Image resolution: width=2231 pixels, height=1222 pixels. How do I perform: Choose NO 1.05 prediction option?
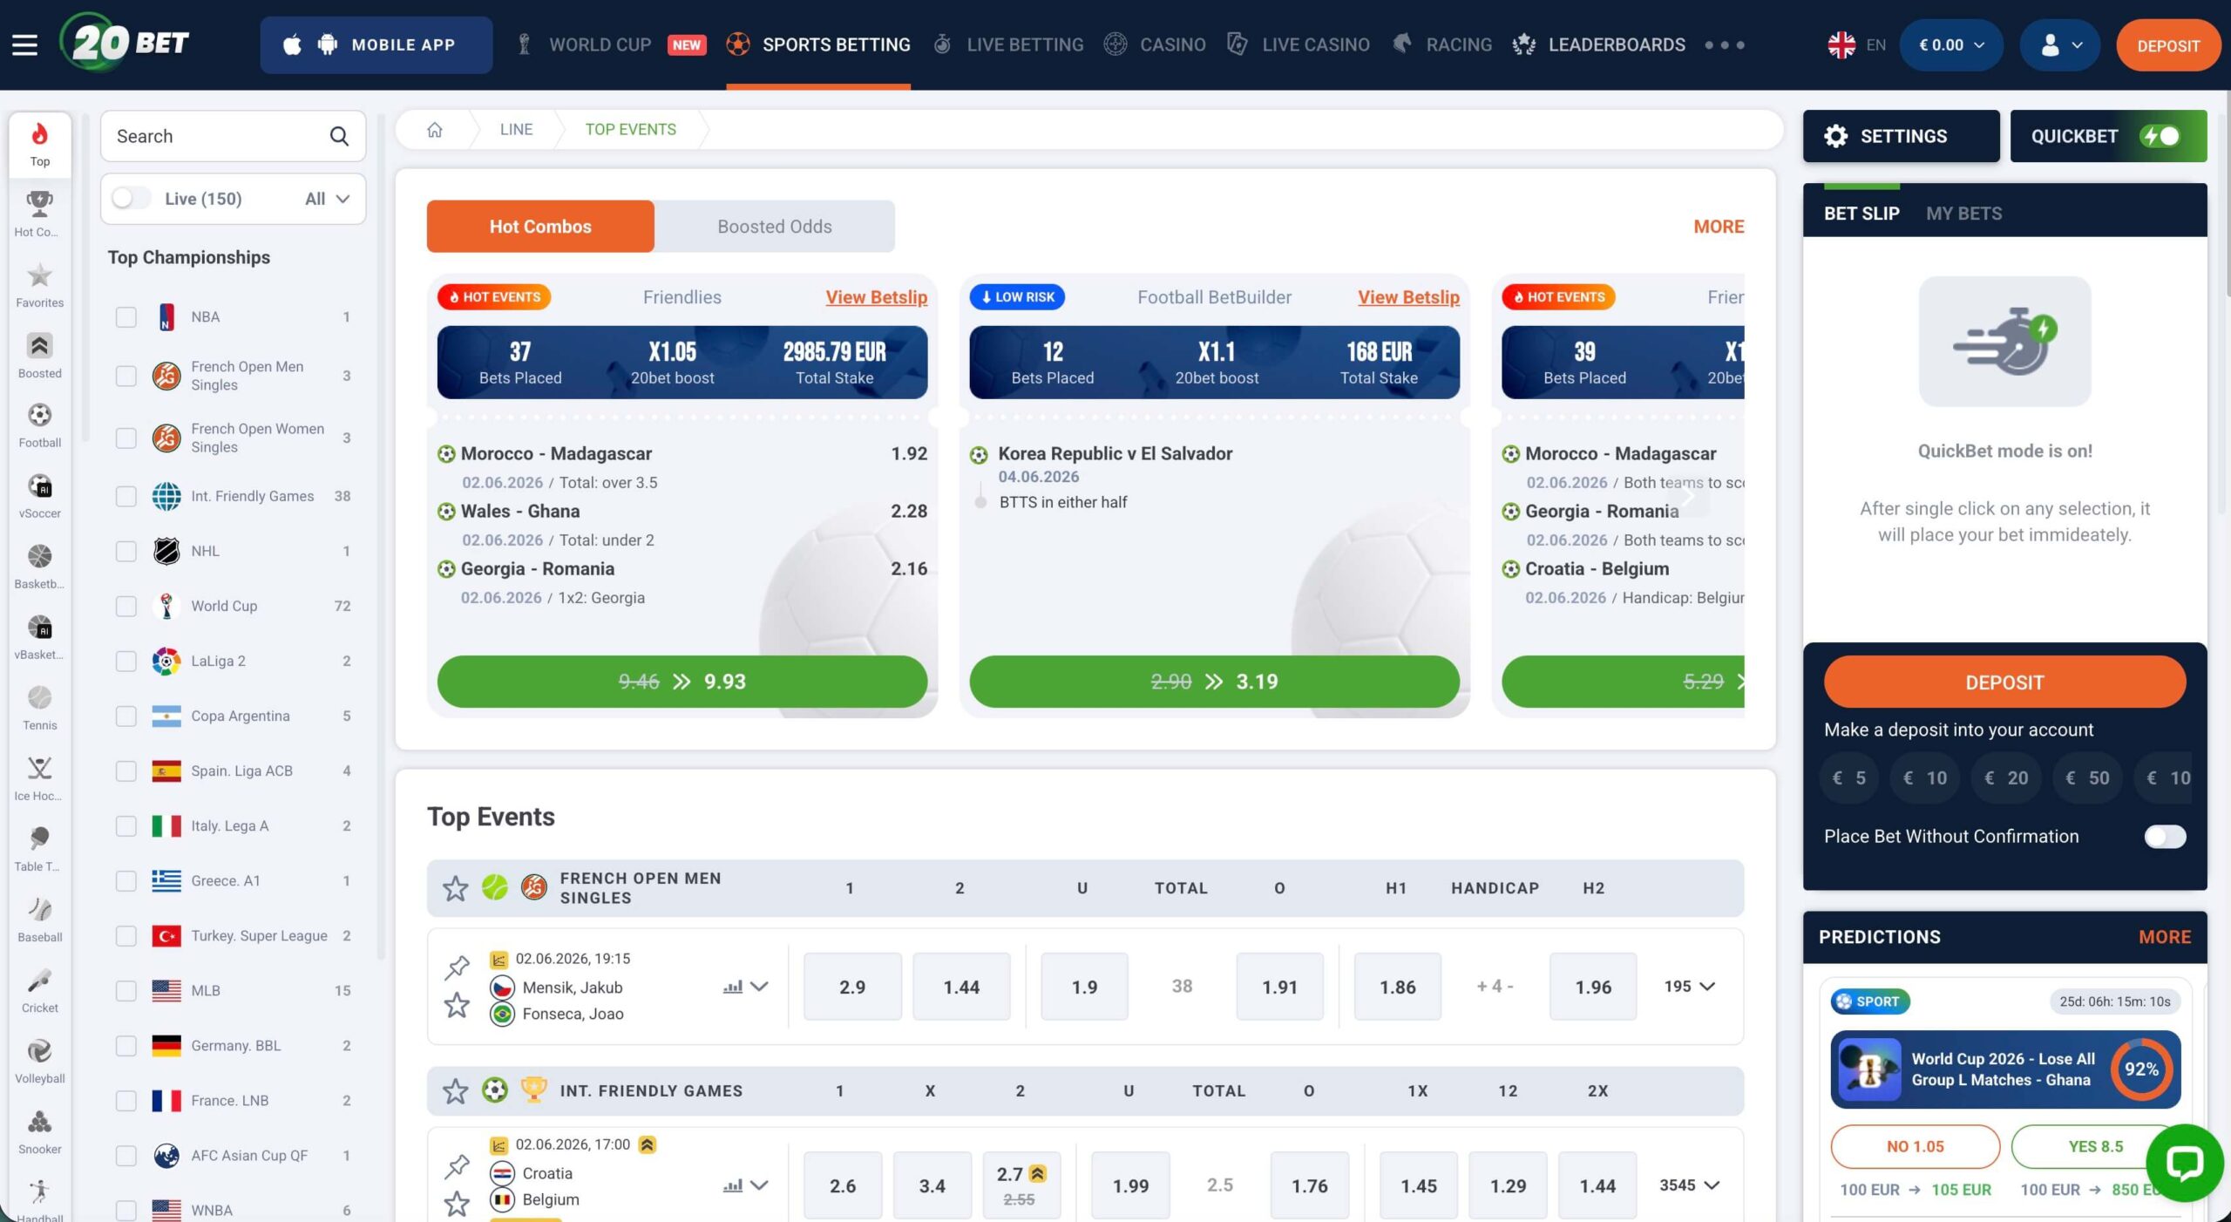tap(1915, 1146)
